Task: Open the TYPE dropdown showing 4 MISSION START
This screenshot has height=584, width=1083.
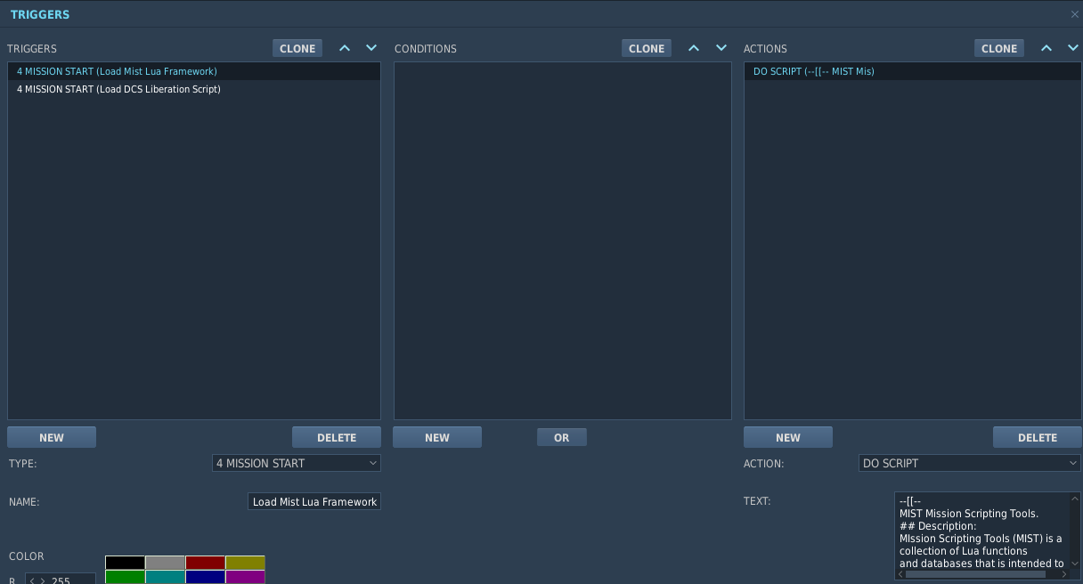Action: (296, 463)
